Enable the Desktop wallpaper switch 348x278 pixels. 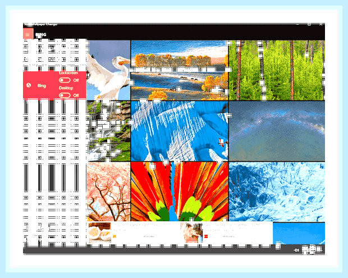65,95
